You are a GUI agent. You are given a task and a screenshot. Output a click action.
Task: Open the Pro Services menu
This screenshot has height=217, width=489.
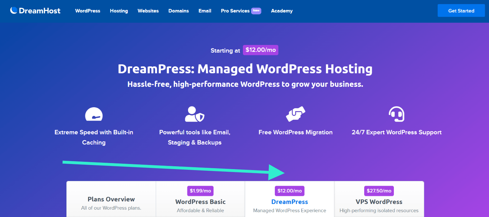[235, 11]
